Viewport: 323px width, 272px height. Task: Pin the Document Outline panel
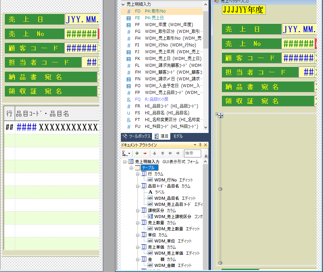pos(200,145)
